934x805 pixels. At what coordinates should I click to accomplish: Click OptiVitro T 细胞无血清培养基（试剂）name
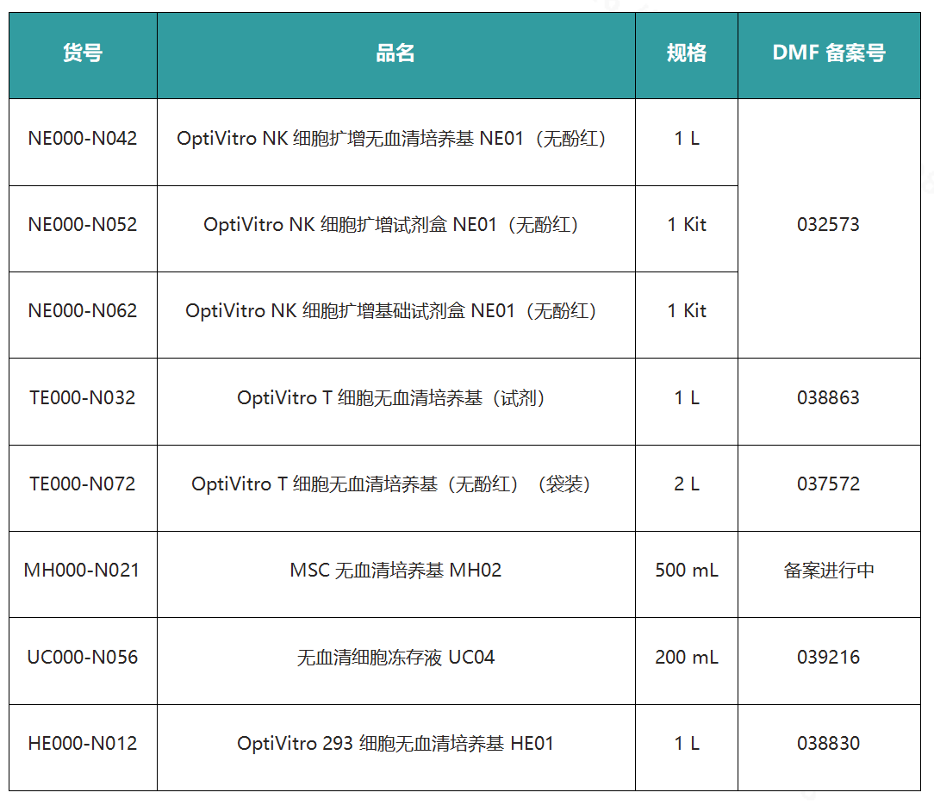[391, 398]
